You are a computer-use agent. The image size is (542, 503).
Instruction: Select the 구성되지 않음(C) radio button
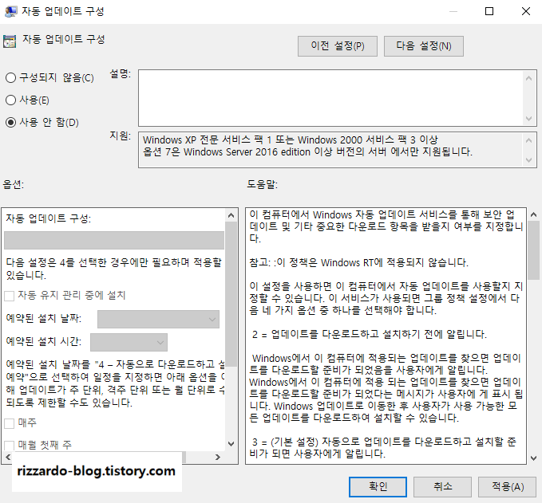point(10,77)
